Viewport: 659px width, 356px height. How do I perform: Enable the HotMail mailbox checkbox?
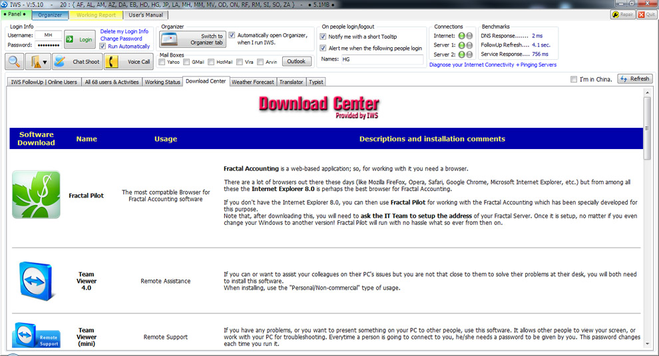tap(211, 62)
